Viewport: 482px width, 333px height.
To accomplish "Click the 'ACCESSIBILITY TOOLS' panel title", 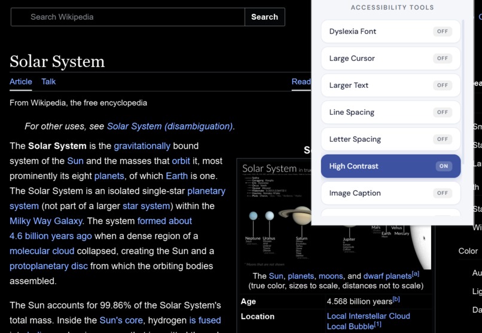I will [x=392, y=7].
